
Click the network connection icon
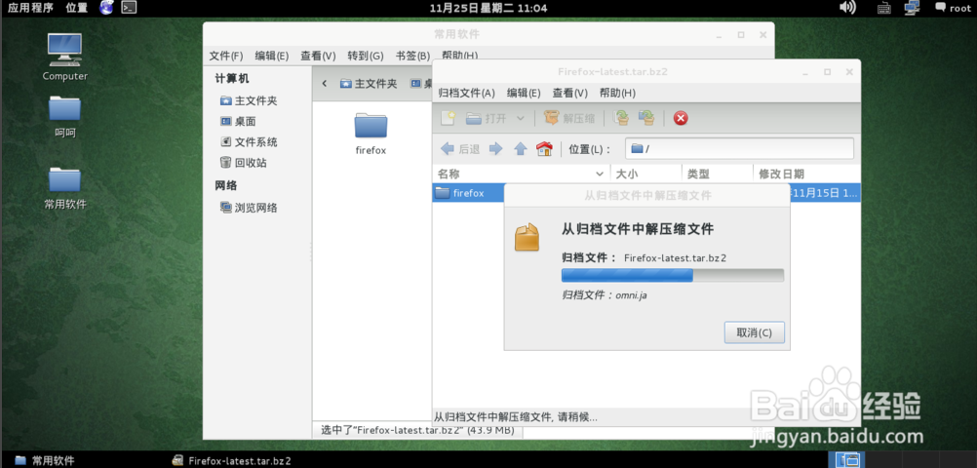point(913,8)
